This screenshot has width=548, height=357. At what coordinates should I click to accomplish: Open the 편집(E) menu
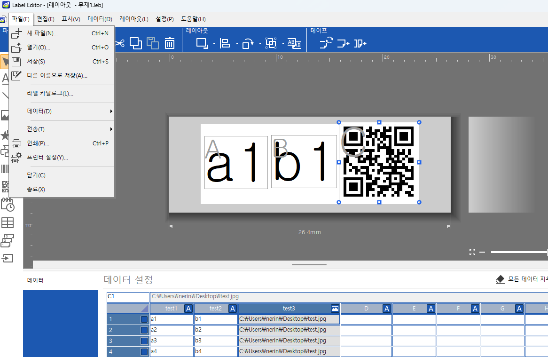point(46,19)
